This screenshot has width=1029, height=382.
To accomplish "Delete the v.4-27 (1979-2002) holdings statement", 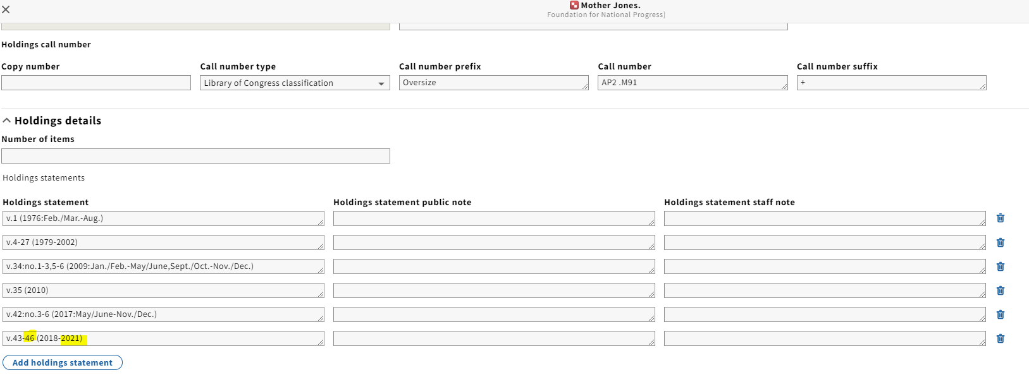I will click(x=1001, y=242).
